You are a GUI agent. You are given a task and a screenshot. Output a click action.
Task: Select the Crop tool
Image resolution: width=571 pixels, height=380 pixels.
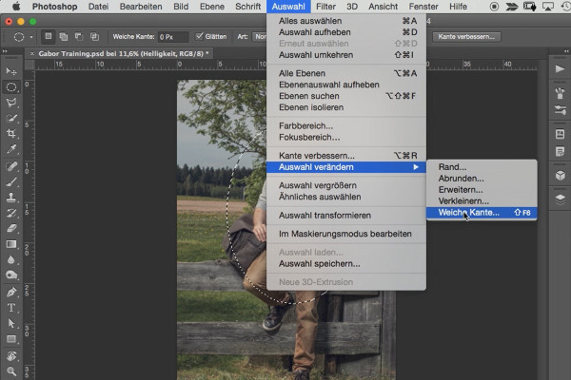(x=11, y=133)
